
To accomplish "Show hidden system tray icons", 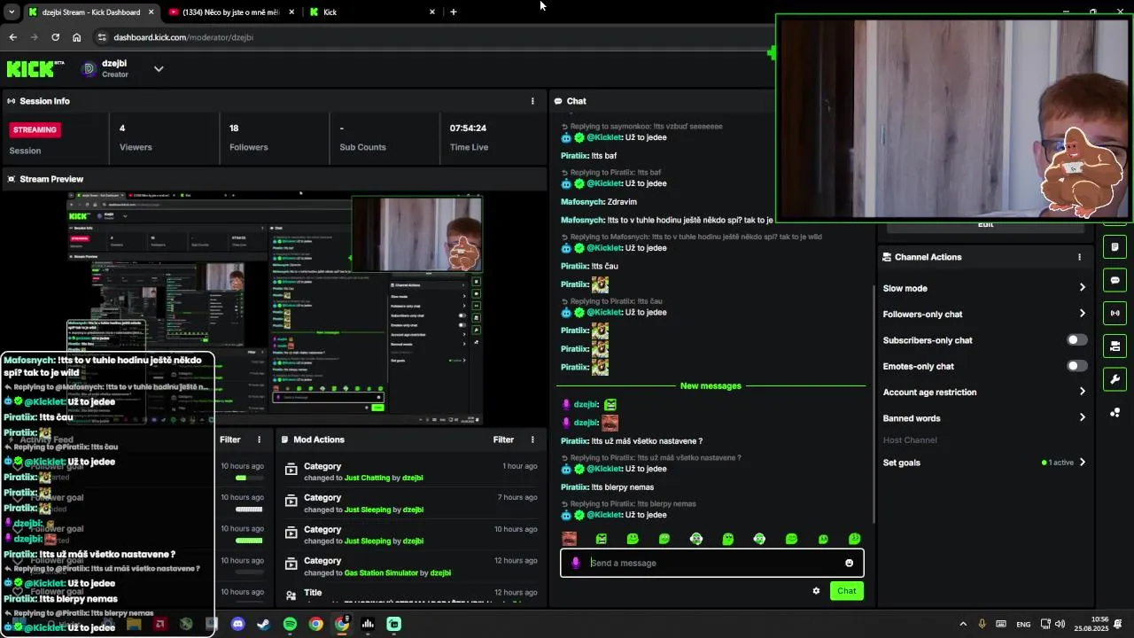I will click(963, 624).
